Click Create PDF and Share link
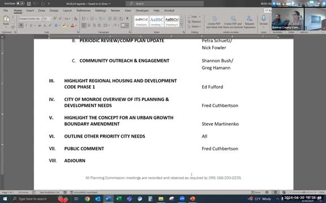Image resolution: width=326 pixels, height=203 pixels. [x=214, y=22]
